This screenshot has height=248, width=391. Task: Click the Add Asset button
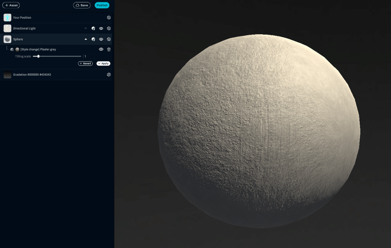11,5
